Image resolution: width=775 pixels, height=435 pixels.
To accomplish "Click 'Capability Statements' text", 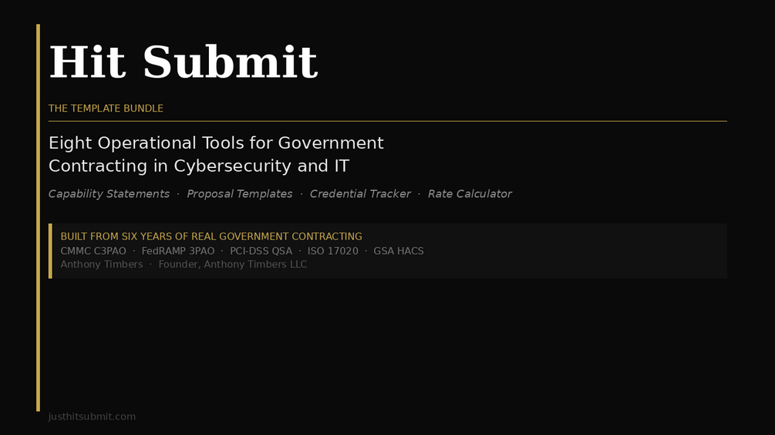I will [x=109, y=194].
